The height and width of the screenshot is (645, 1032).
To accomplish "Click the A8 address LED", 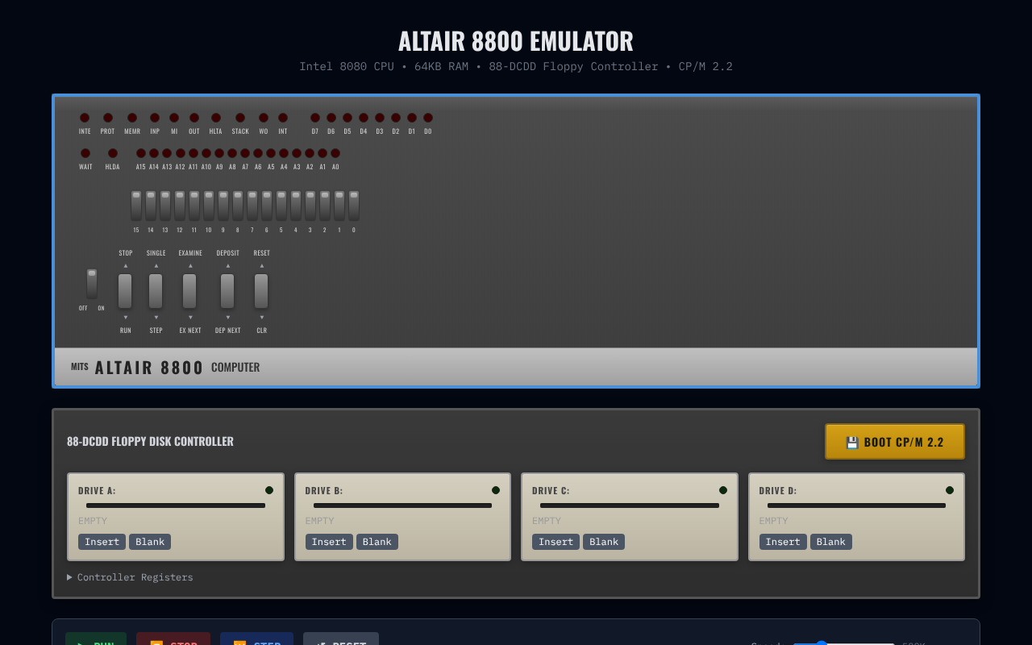I will pos(232,153).
